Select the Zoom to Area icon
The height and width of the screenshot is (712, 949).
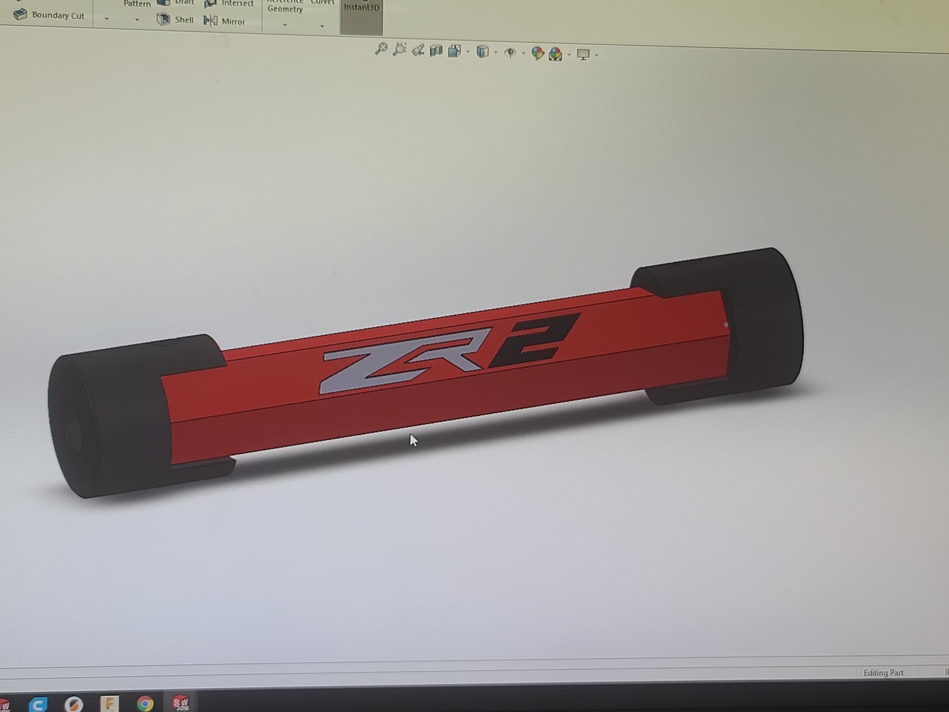399,50
